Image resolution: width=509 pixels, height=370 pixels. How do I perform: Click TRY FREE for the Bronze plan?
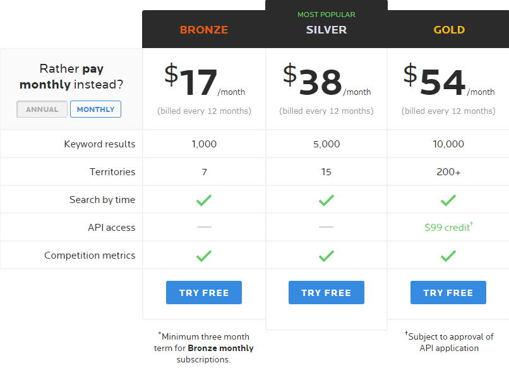[x=204, y=293]
